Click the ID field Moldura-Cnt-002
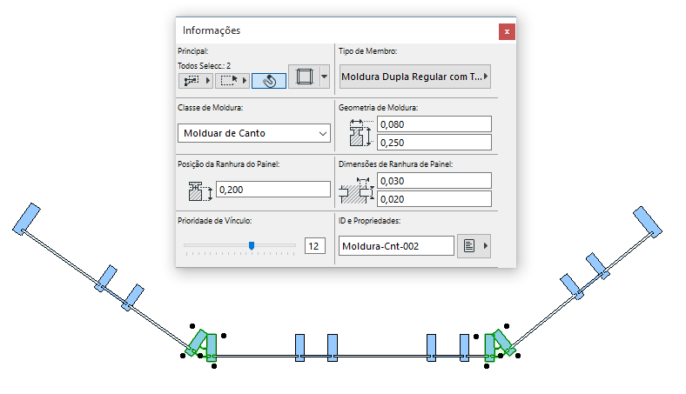The width and height of the screenshot is (686, 394). click(396, 246)
